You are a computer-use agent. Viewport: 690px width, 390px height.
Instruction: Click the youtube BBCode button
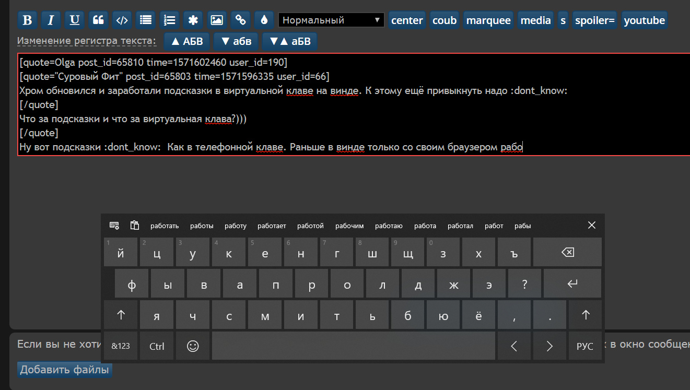tap(645, 20)
